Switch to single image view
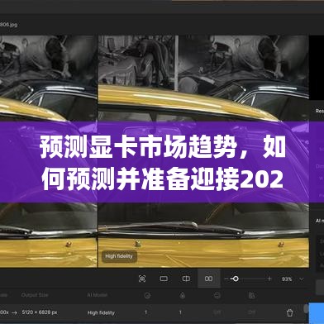Image resolution: width=324 pixels, height=324 pixels. pyautogui.click(x=164, y=279)
